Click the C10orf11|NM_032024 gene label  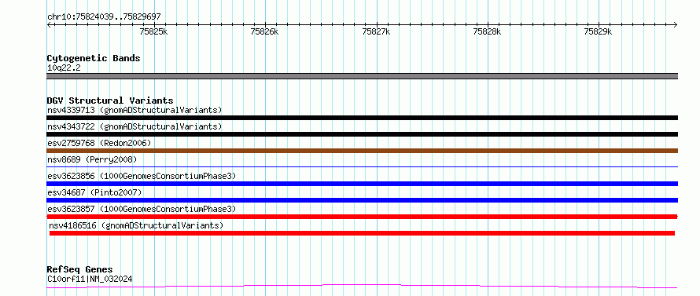coord(90,280)
